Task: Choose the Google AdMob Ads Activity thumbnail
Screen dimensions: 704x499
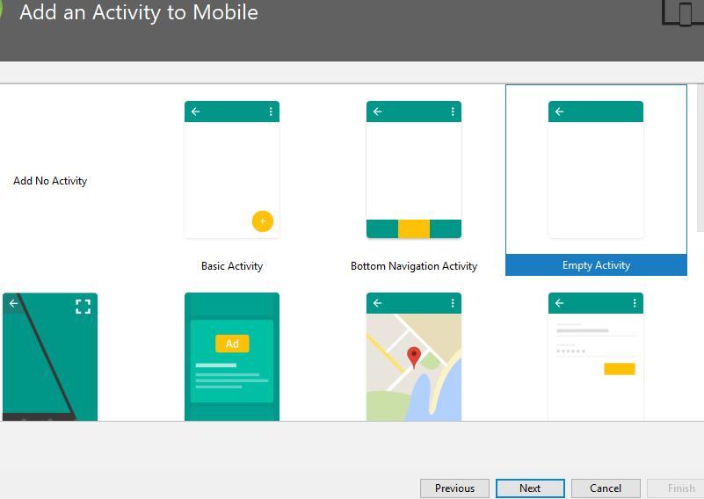Action: 232,357
